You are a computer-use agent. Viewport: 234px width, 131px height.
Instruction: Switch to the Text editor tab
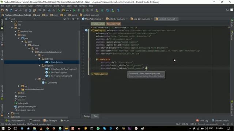pos(95,116)
